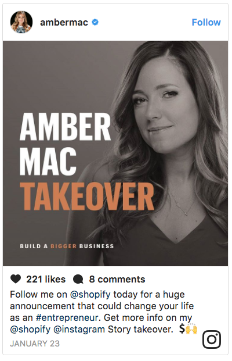Click the raised hands emoji
This screenshot has width=232, height=361.
(x=191, y=329)
